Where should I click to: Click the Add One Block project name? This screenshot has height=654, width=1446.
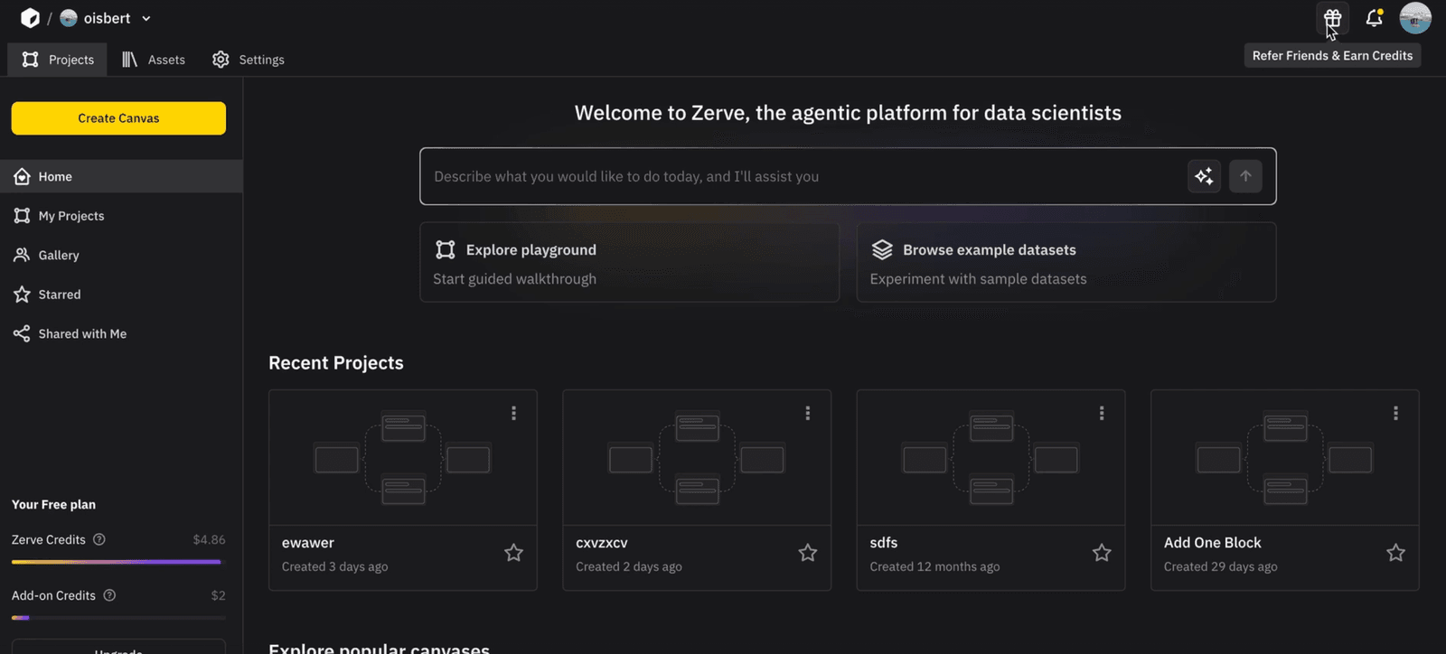[1212, 543]
